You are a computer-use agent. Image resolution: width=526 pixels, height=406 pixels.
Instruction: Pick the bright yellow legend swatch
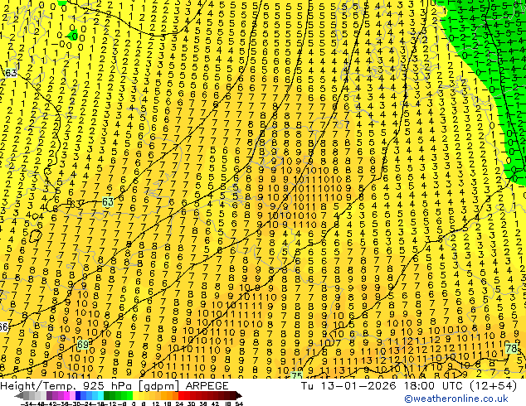click(x=135, y=395)
